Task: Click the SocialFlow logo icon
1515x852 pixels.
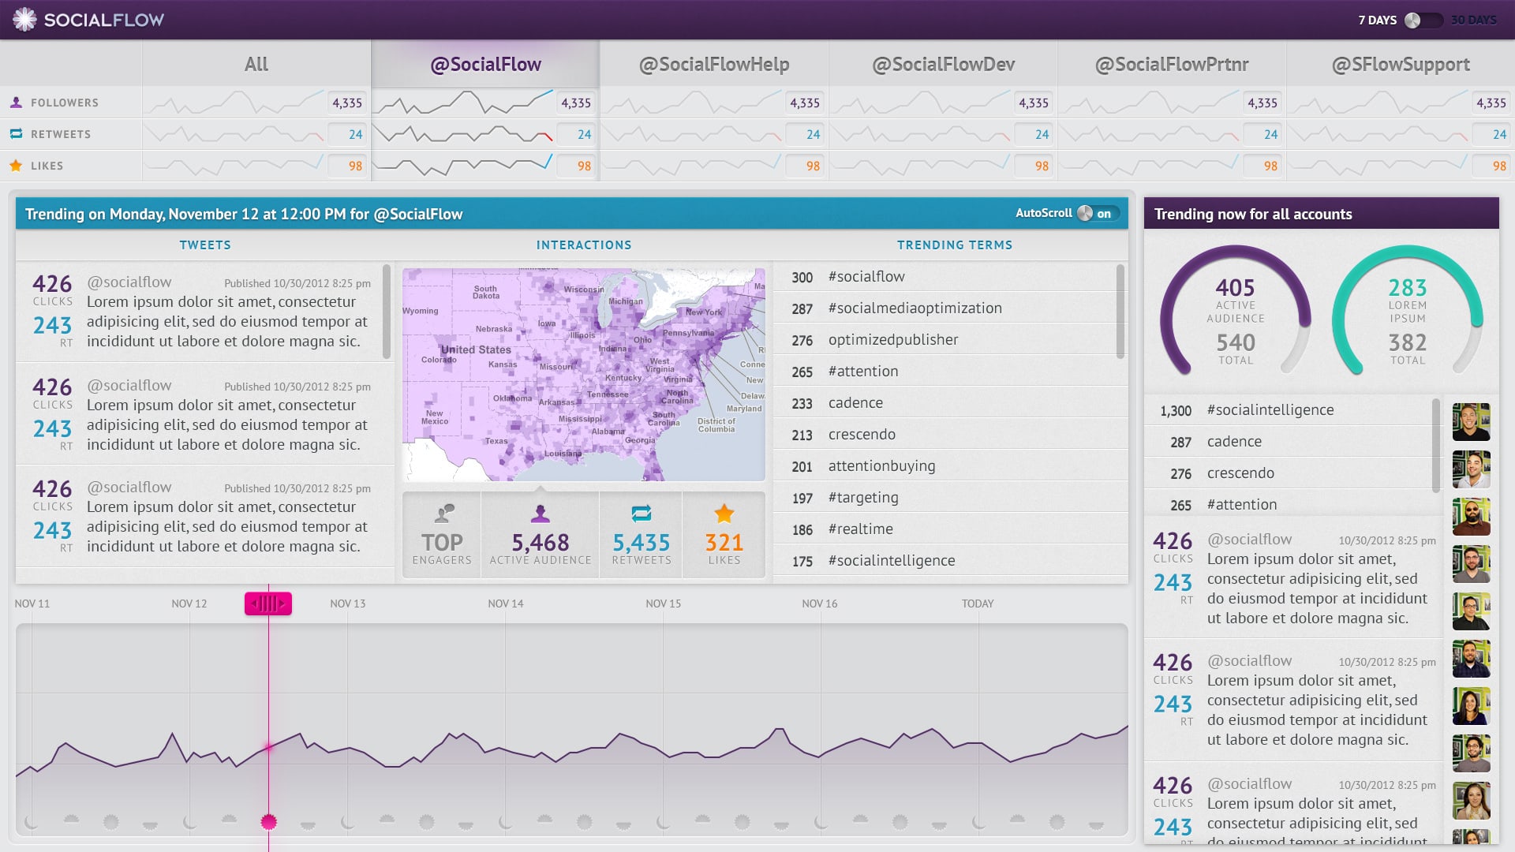Action: click(24, 20)
